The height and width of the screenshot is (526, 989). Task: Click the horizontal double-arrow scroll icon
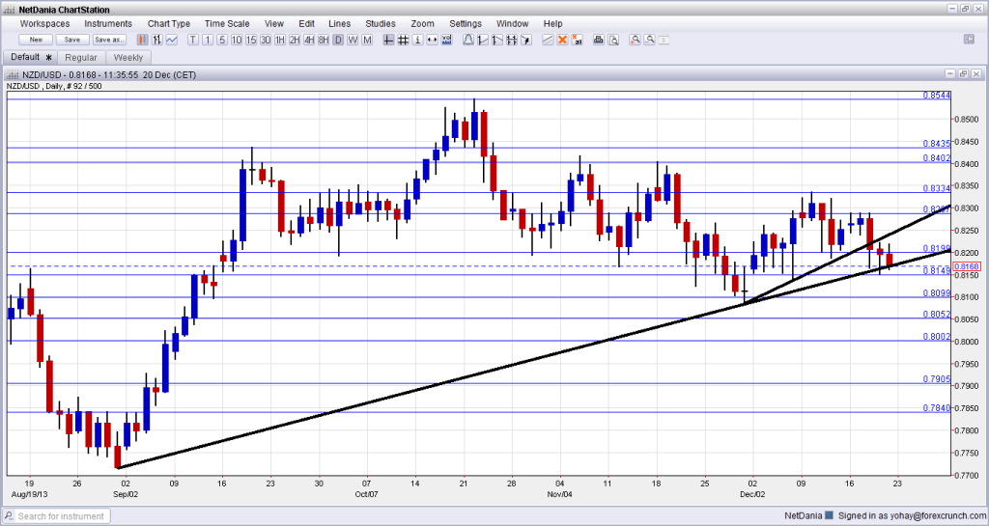(432, 40)
